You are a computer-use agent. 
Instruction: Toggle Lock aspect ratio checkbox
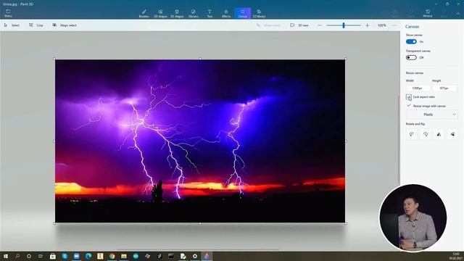[409, 96]
